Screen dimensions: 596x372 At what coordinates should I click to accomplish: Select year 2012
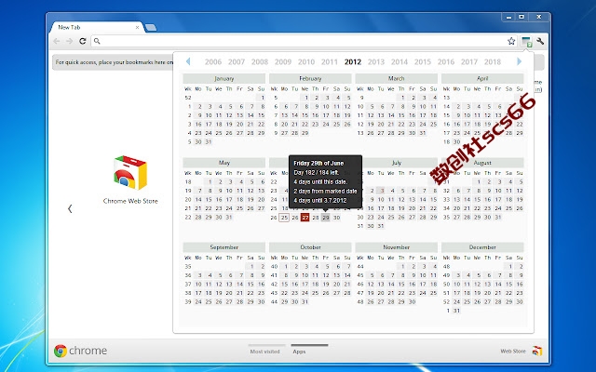[x=353, y=62]
